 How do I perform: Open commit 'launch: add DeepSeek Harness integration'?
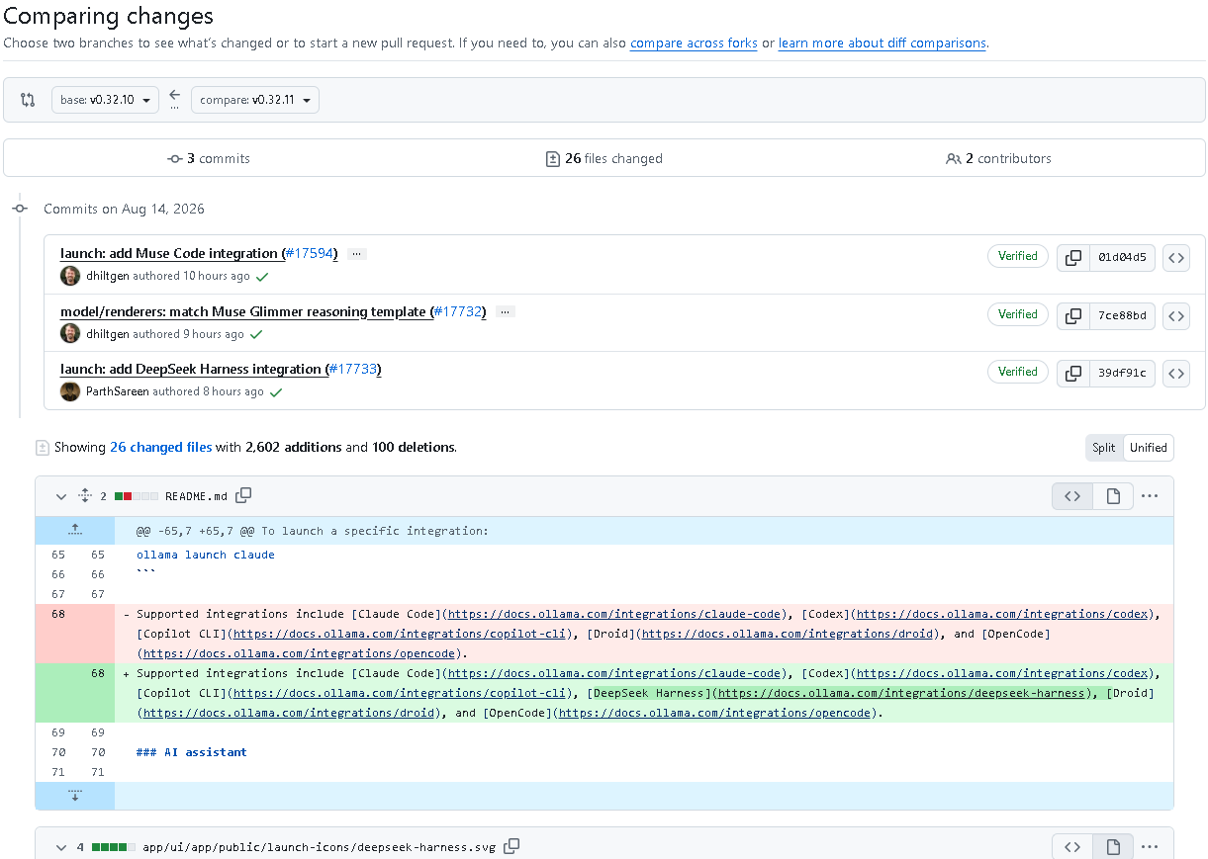pyautogui.click(x=192, y=369)
